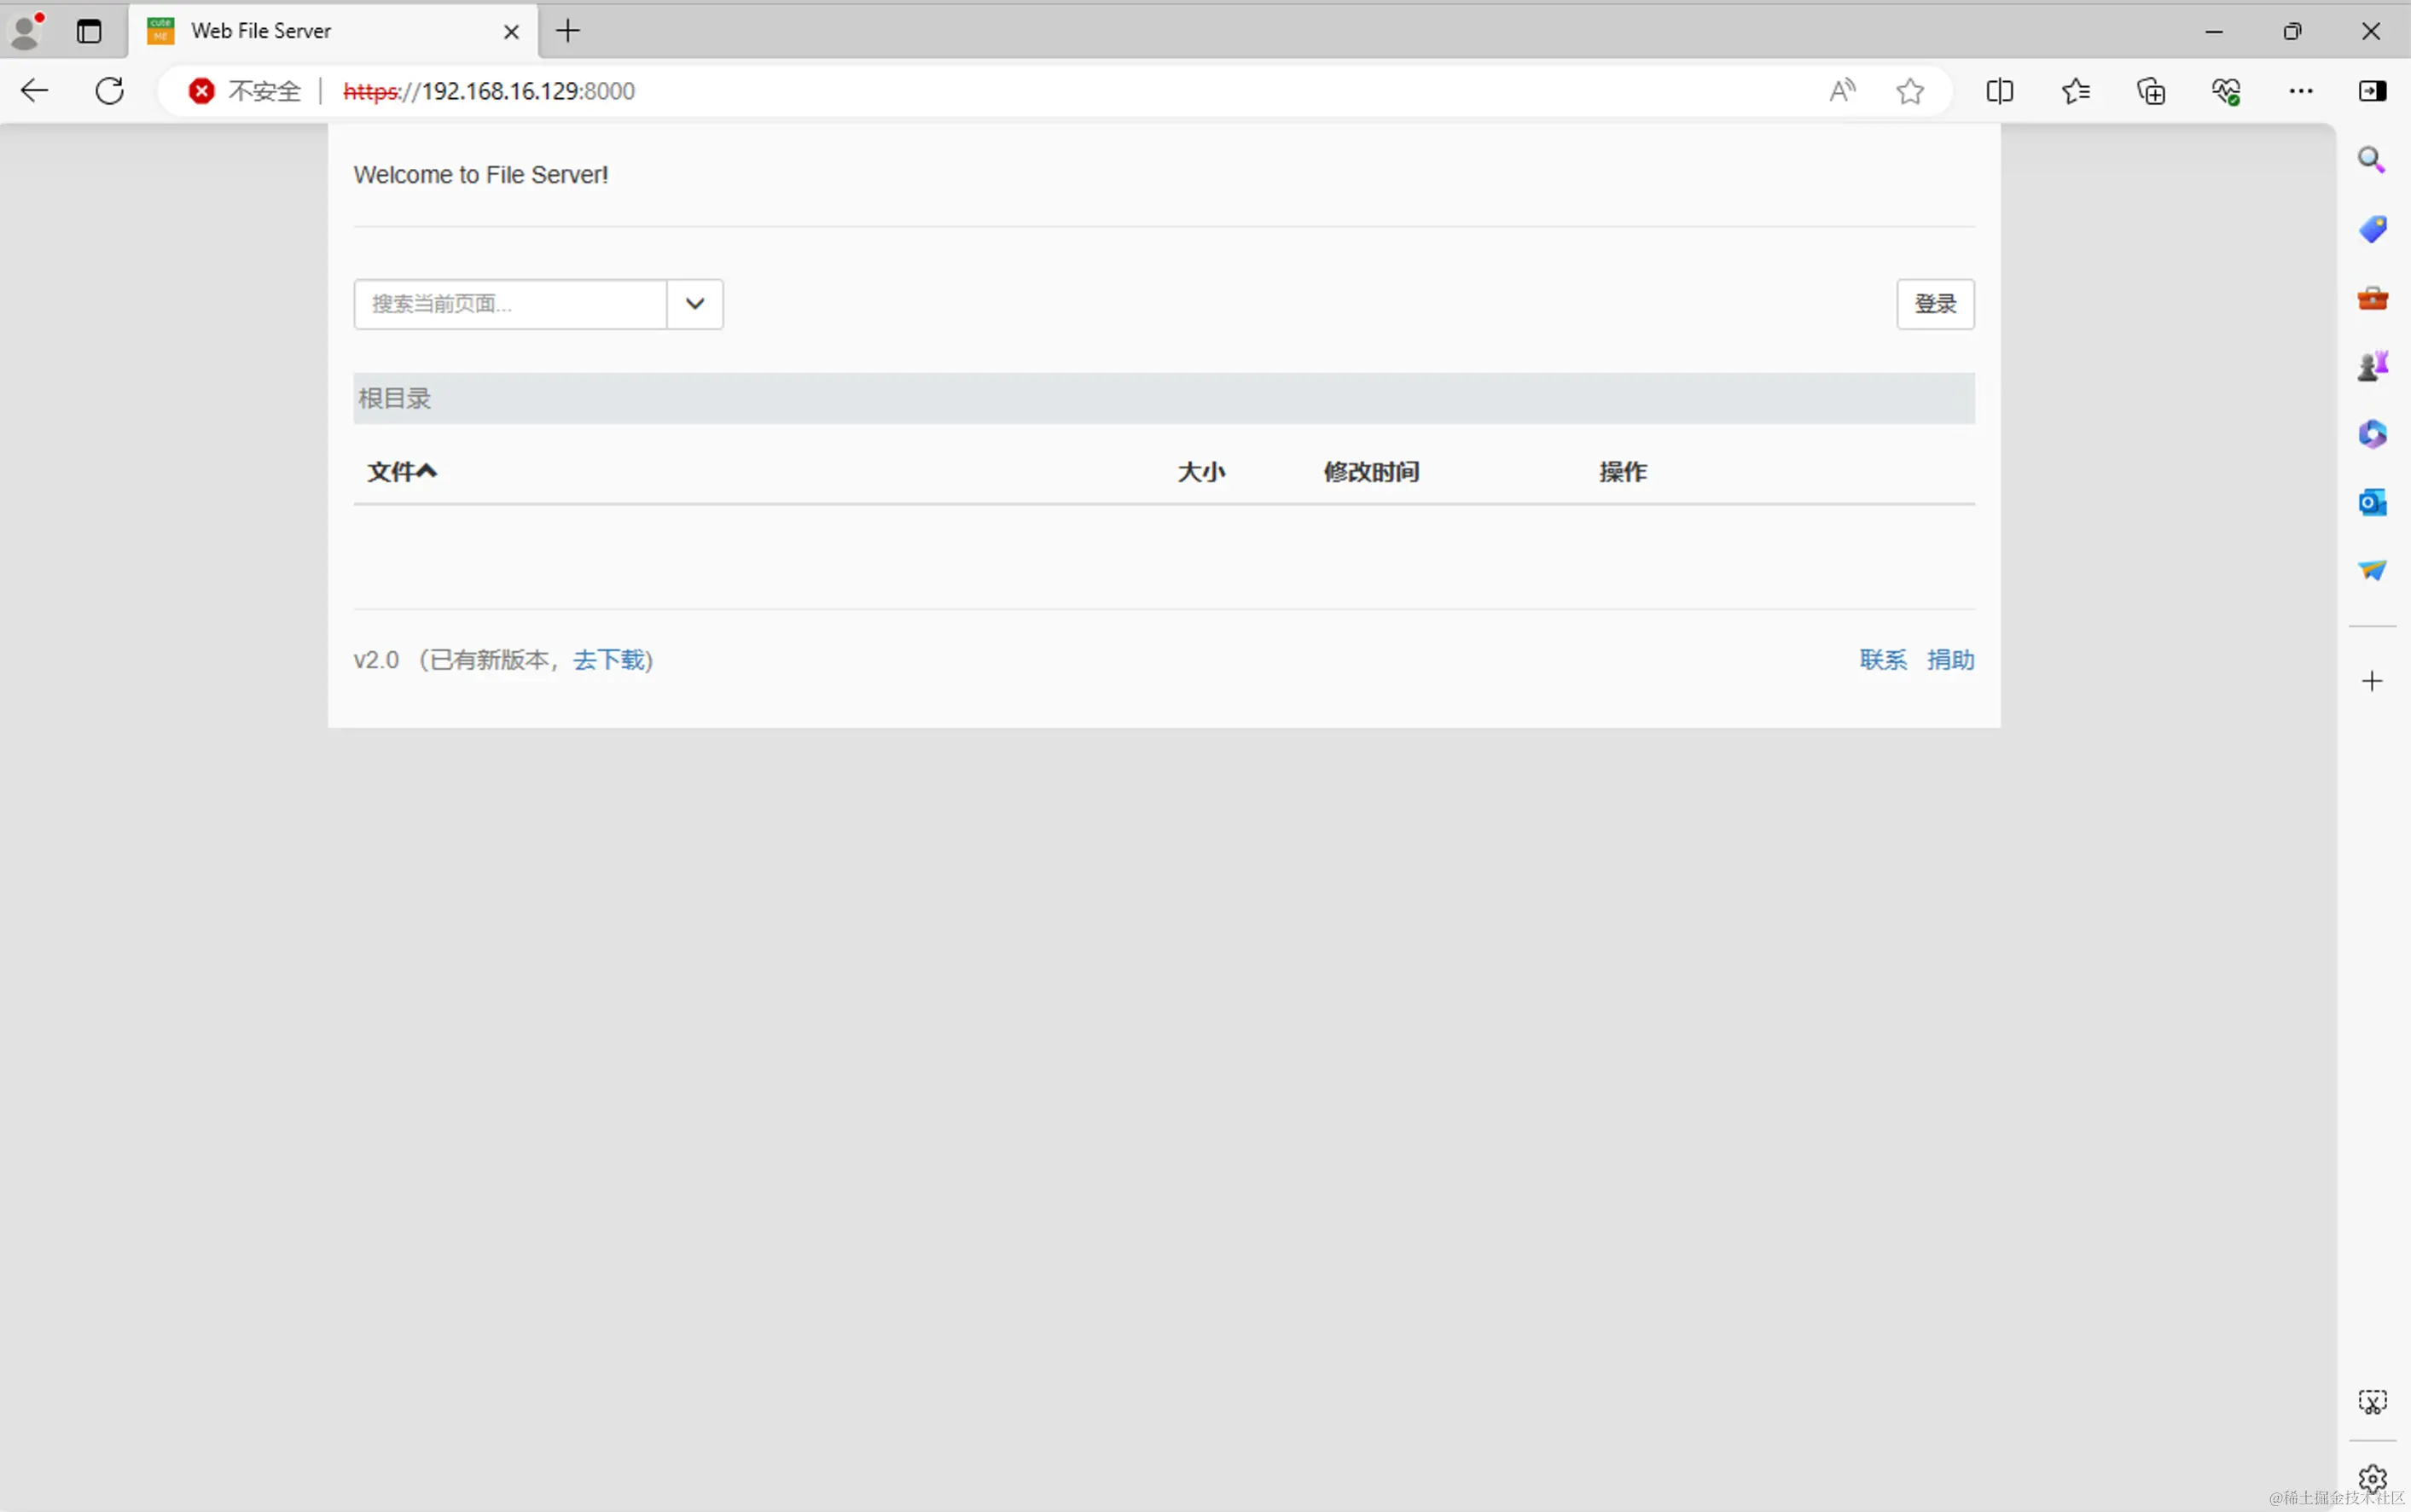The width and height of the screenshot is (2411, 1512).
Task: Customize the sidebar with the plus icon
Action: coord(2372,681)
